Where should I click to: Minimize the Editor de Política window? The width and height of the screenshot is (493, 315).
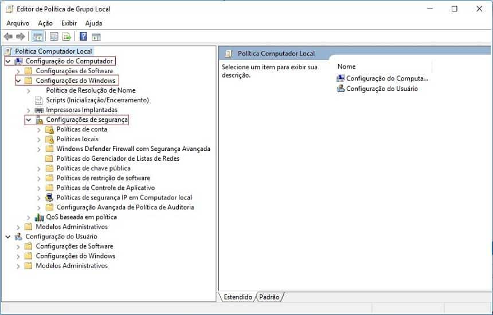(430, 9)
